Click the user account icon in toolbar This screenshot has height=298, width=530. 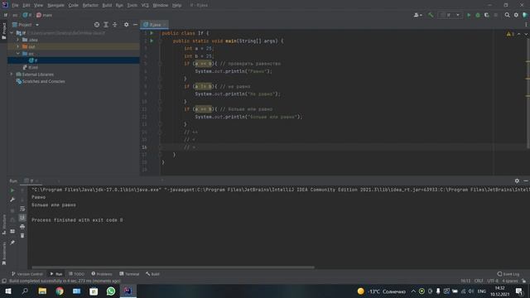[x=417, y=15]
